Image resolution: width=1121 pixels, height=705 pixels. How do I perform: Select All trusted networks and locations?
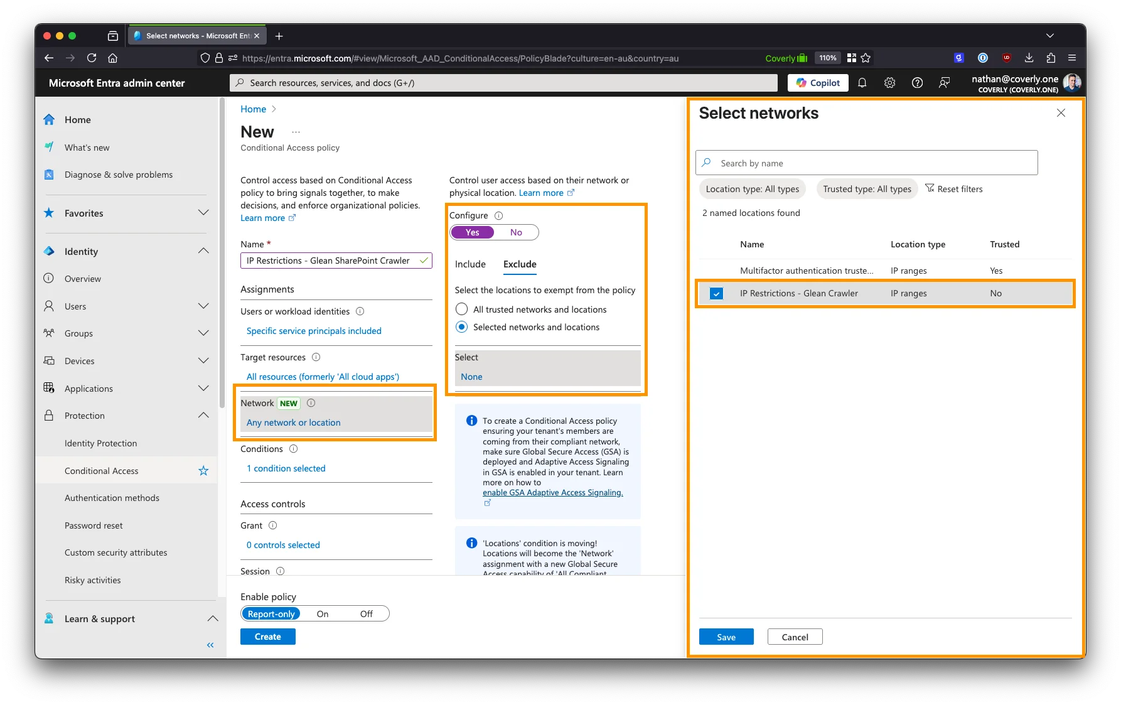point(462,309)
